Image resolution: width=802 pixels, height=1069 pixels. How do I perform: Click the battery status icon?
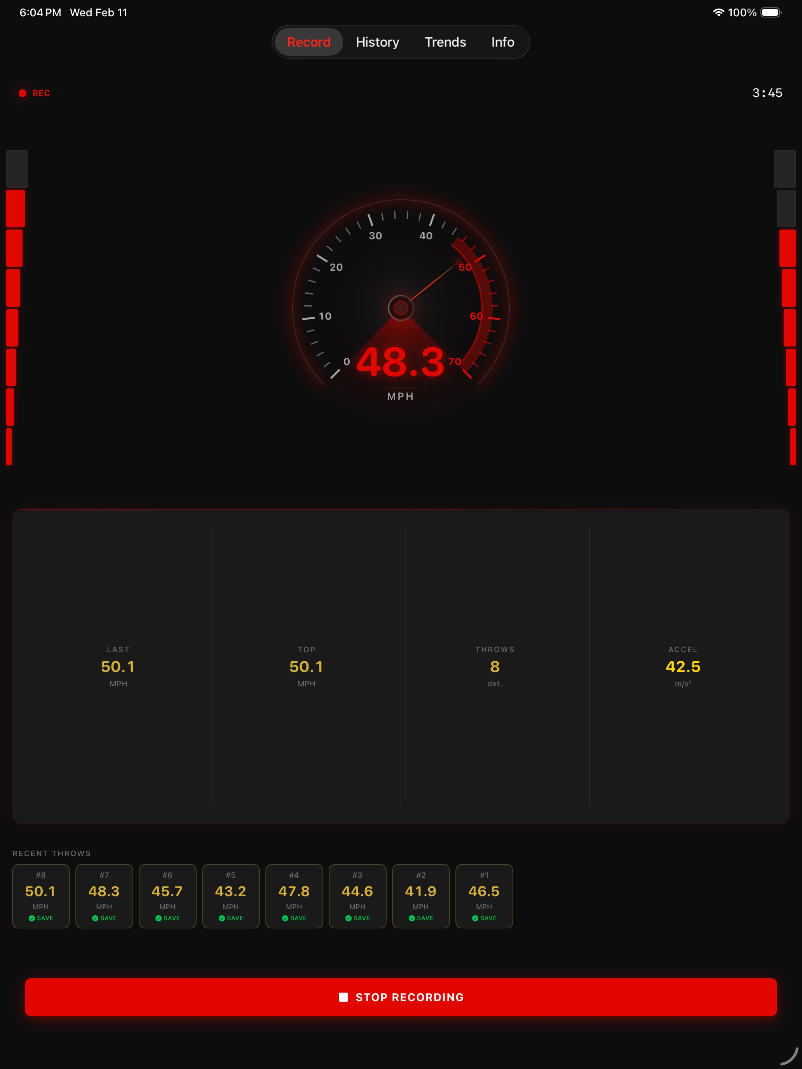point(771,12)
